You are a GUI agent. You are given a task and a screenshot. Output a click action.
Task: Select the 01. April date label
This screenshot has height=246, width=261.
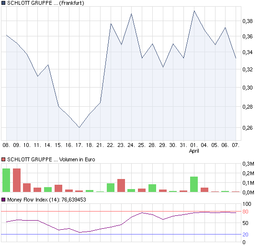click(x=194, y=148)
